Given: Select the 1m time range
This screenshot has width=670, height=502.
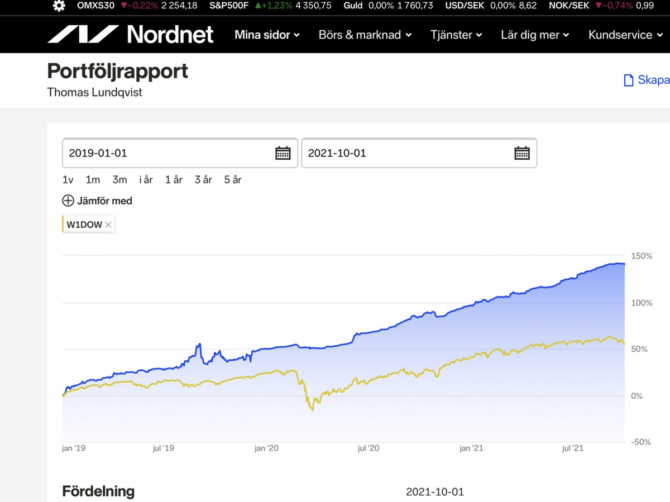Looking at the screenshot, I should point(93,180).
